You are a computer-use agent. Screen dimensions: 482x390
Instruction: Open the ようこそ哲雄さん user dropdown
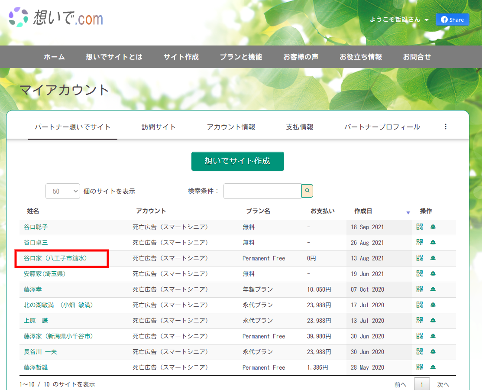click(x=399, y=19)
